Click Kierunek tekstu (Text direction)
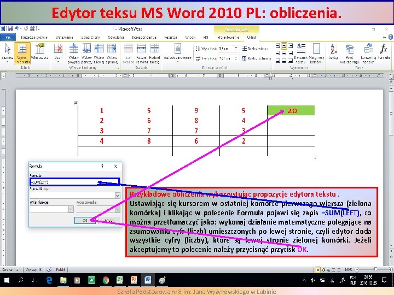The height and width of the screenshot is (295, 394). click(301, 53)
